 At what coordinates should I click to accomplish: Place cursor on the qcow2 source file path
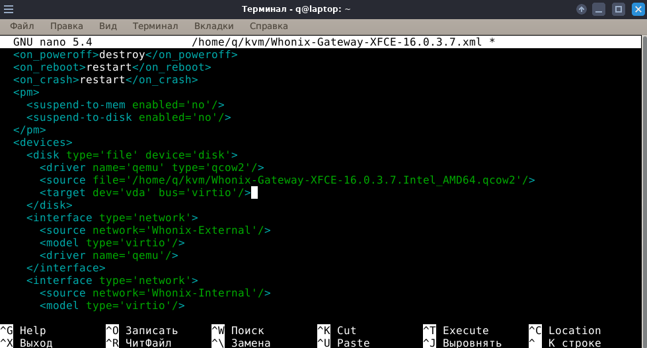(x=326, y=180)
